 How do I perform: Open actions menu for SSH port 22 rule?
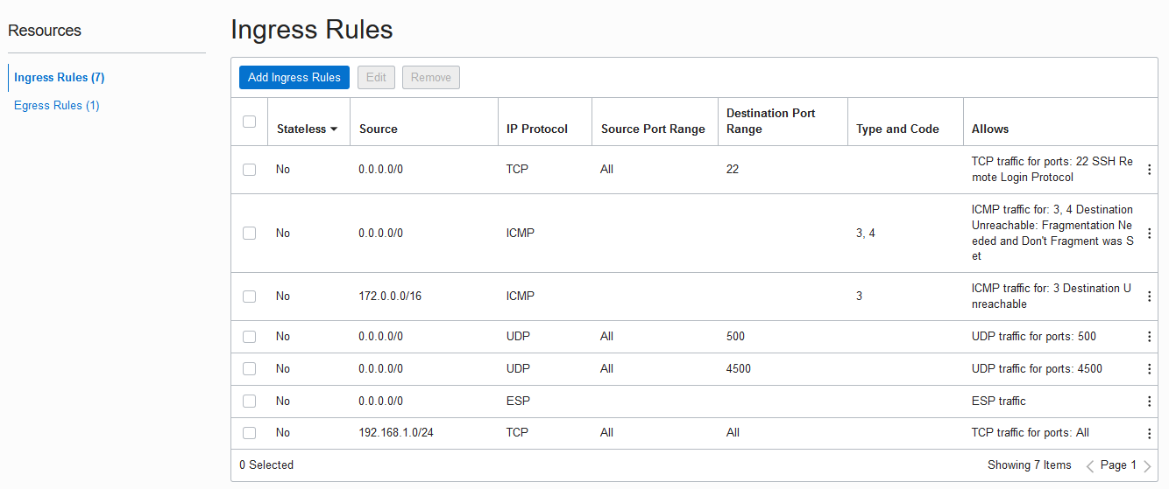[1149, 170]
